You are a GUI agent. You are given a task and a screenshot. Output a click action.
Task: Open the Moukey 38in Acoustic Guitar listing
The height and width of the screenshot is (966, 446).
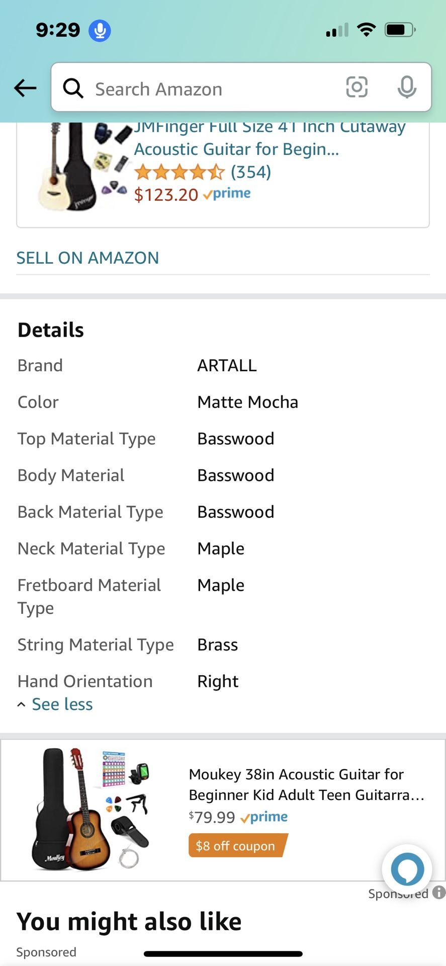[306, 784]
